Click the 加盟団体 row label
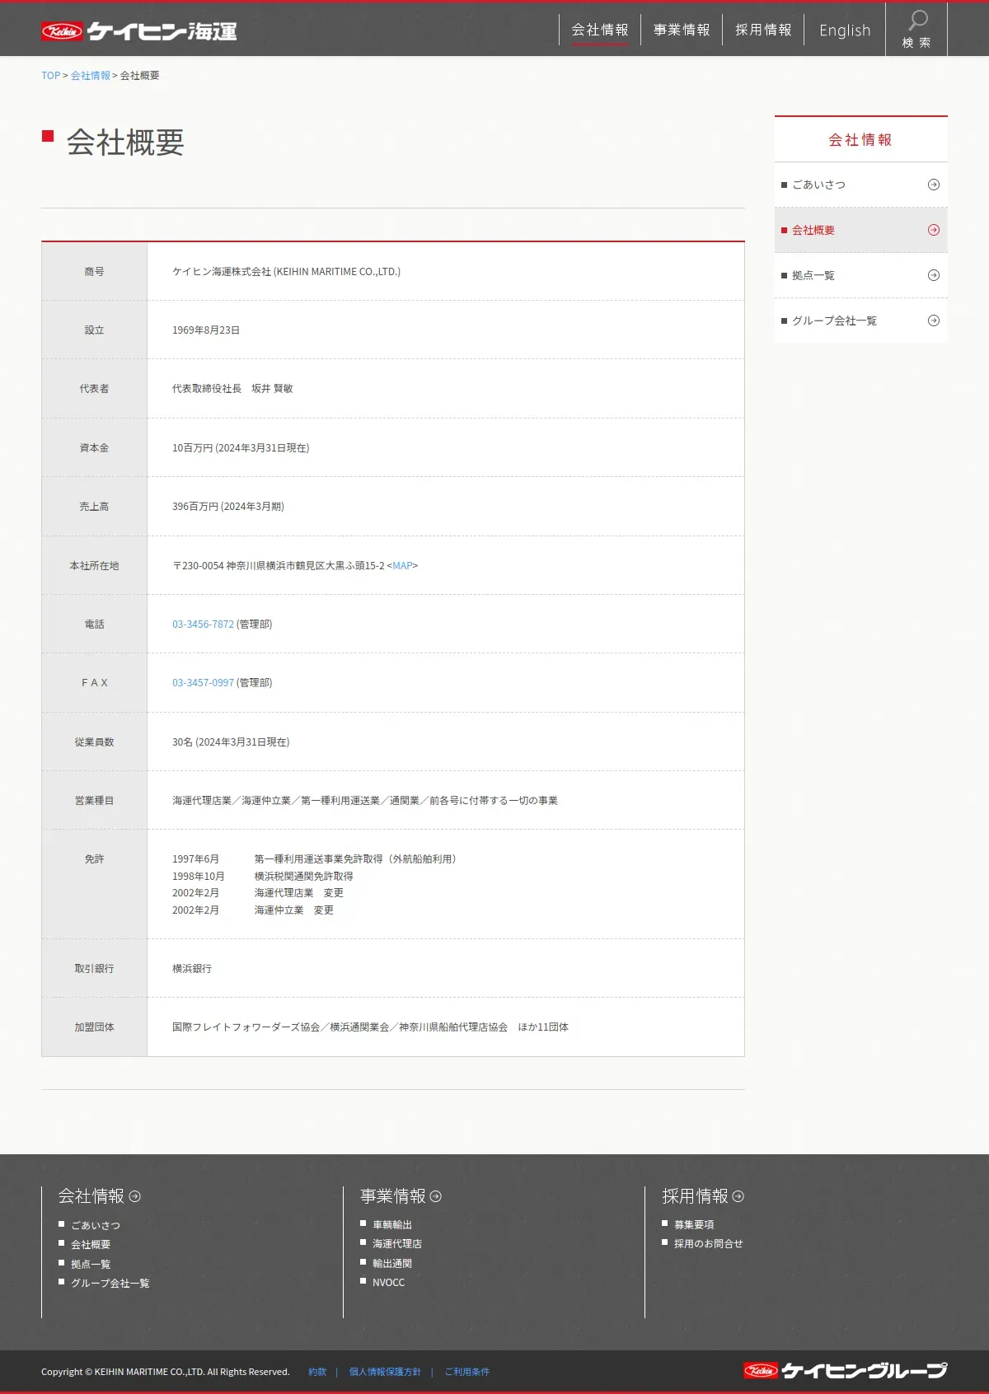This screenshot has width=989, height=1394. point(94,1027)
